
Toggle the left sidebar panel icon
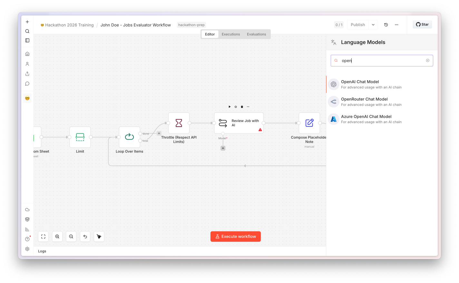[x=27, y=40]
